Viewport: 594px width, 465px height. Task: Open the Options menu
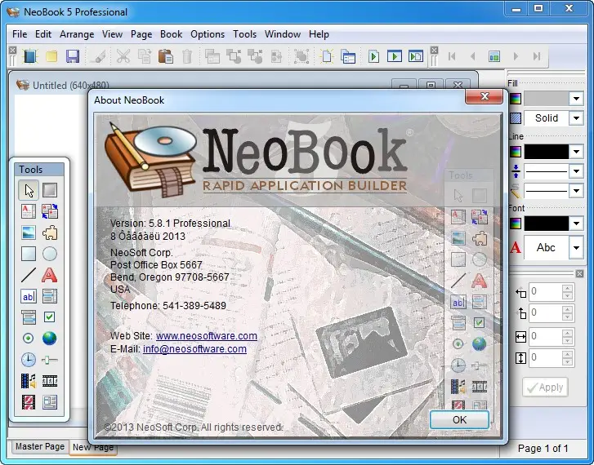(208, 34)
